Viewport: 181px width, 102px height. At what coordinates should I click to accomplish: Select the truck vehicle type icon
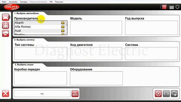click(x=5, y=25)
